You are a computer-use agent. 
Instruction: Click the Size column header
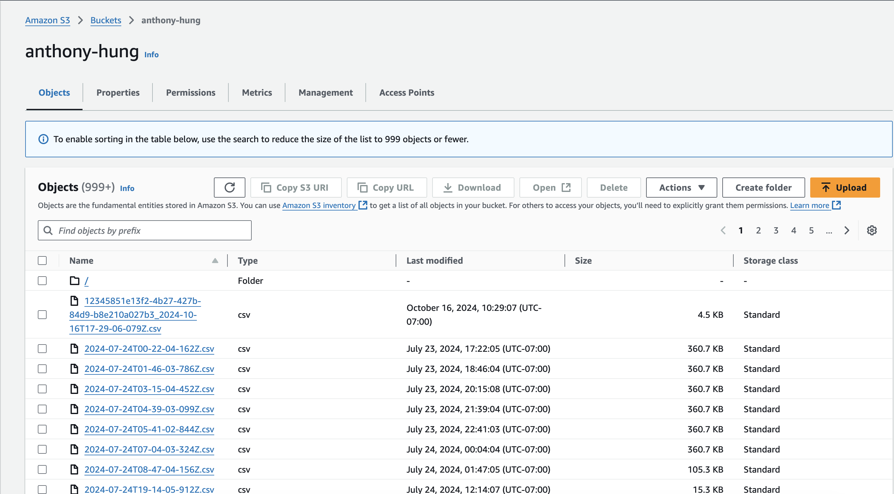[x=583, y=261]
